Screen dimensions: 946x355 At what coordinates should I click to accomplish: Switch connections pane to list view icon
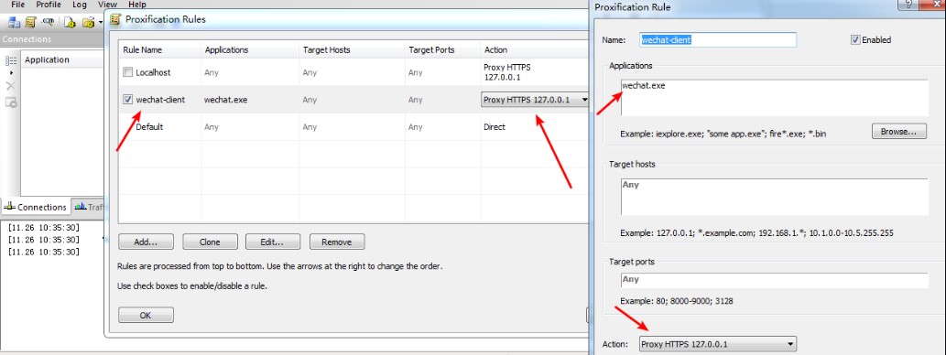pos(11,61)
